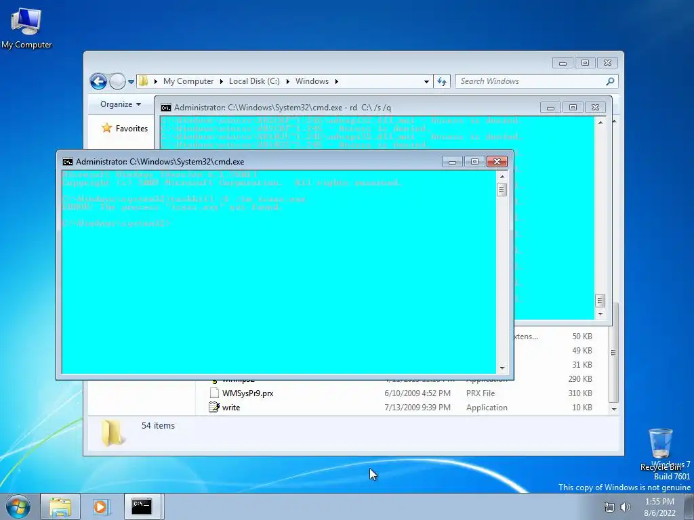The height and width of the screenshot is (520, 694).
Task: Click the volume speaker tray icon
Action: click(626, 507)
